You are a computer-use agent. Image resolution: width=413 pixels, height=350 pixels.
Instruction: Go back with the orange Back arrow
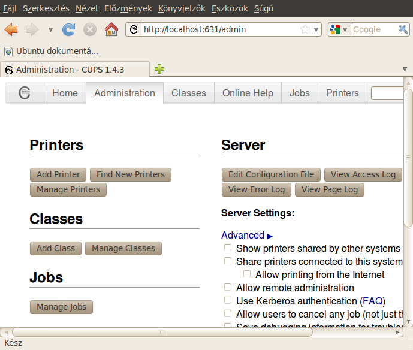pyautogui.click(x=11, y=29)
